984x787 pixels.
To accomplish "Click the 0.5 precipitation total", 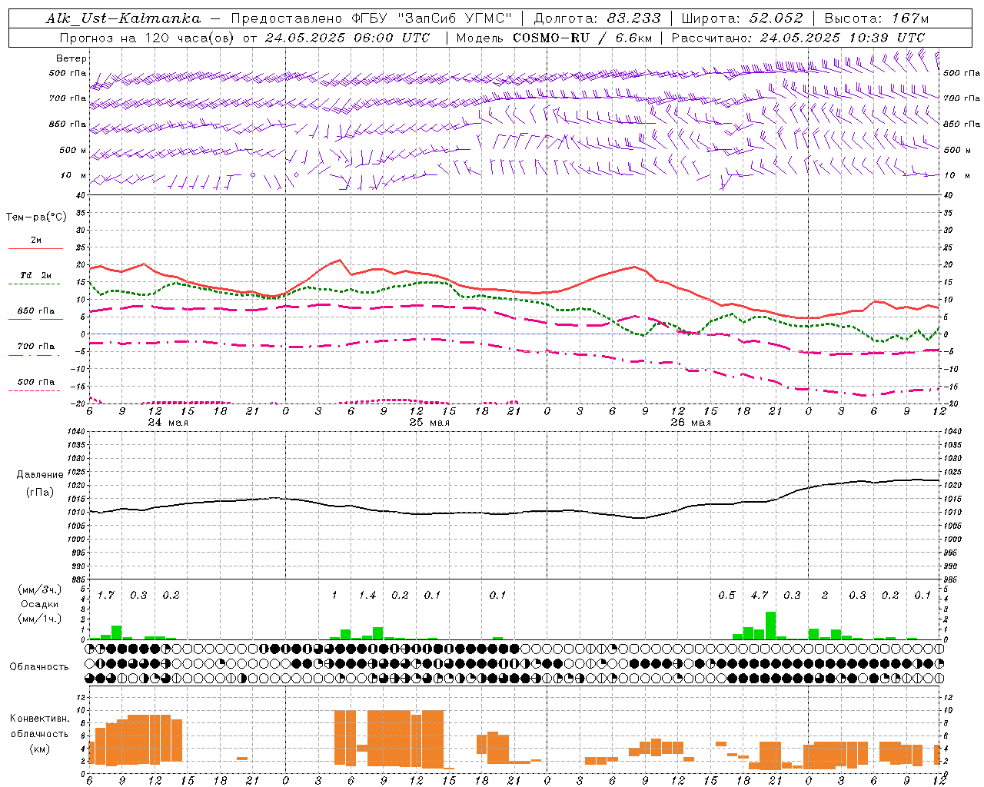I will [726, 596].
